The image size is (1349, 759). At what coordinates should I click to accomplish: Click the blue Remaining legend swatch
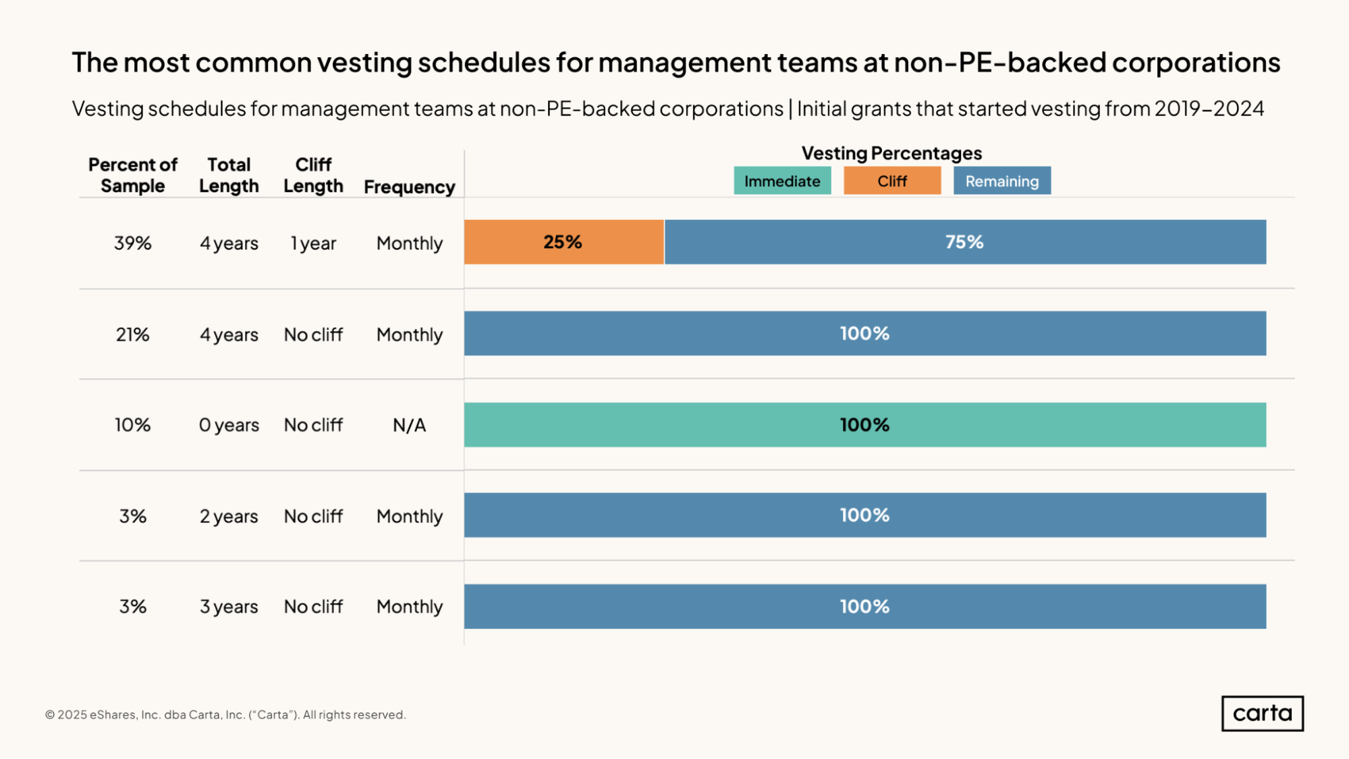click(1001, 181)
